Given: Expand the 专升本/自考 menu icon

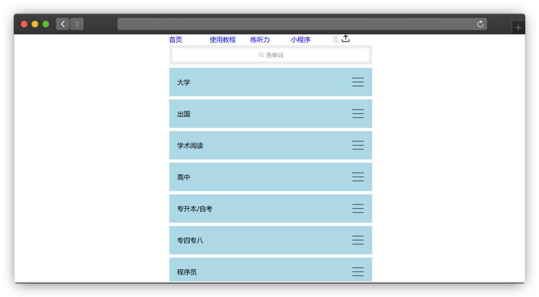Looking at the screenshot, I should click(x=358, y=209).
